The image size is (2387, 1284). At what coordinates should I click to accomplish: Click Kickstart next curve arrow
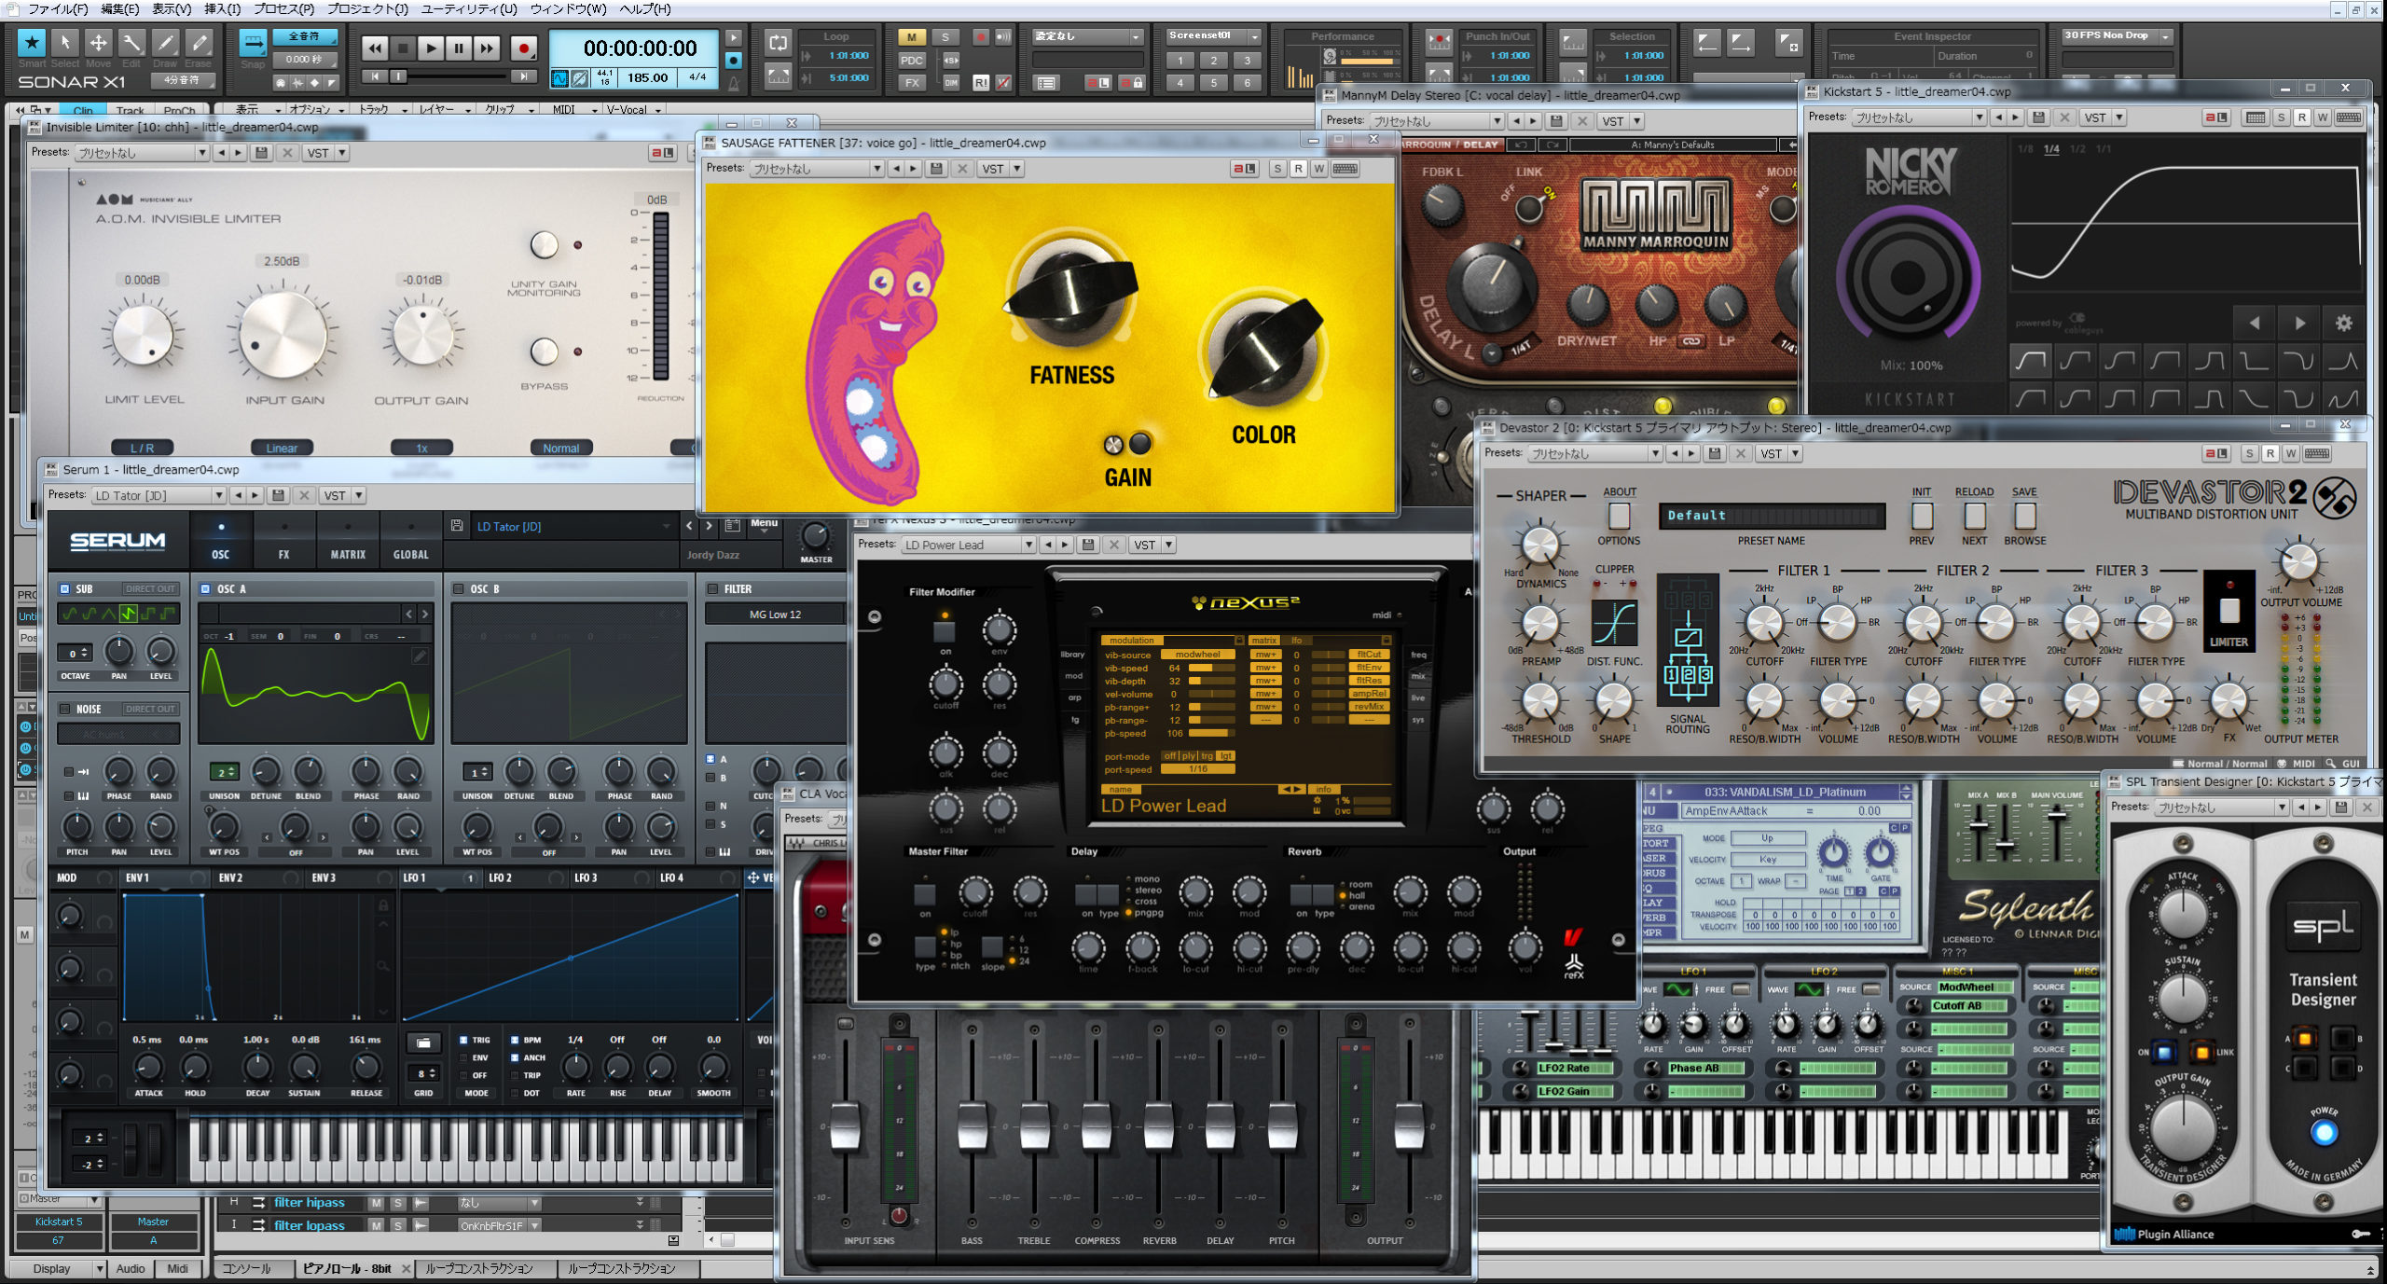point(2299,324)
